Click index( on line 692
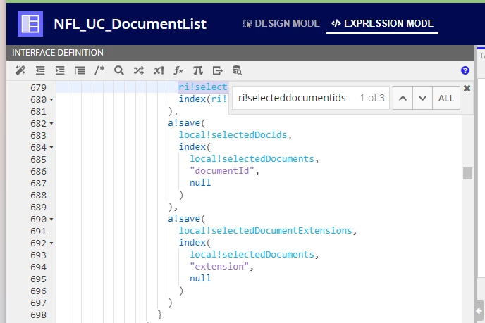The image size is (485, 323). click(195, 242)
